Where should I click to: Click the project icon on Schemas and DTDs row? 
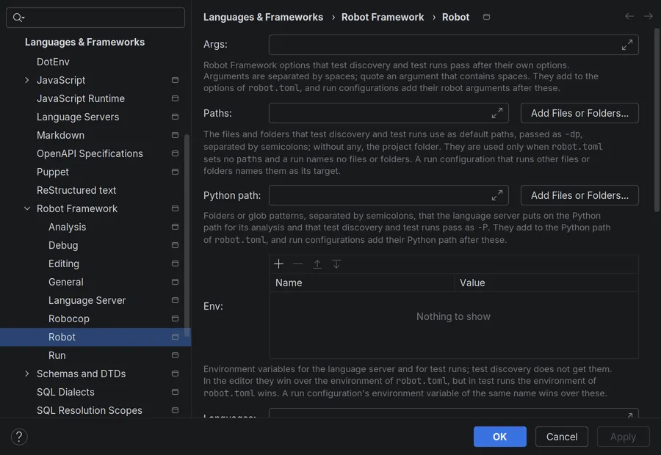175,374
